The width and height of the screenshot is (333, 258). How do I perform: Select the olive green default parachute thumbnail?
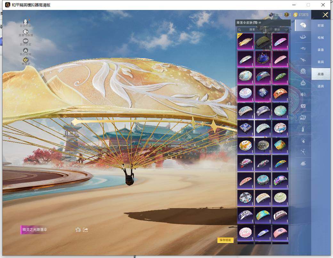coord(263,42)
